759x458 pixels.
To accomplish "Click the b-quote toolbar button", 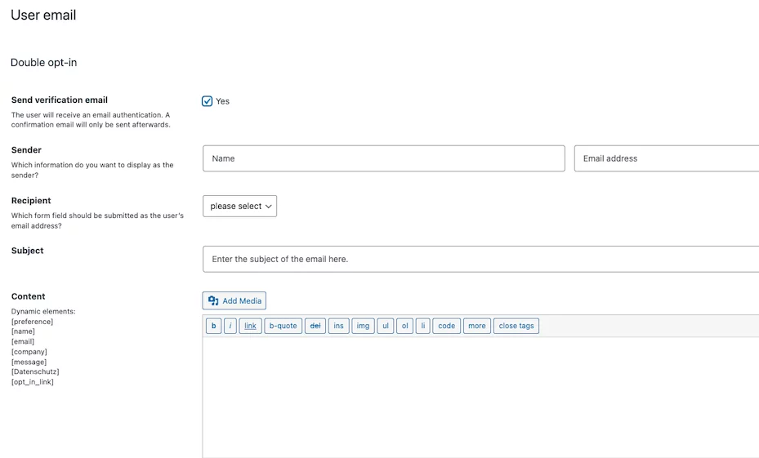I will coord(284,326).
